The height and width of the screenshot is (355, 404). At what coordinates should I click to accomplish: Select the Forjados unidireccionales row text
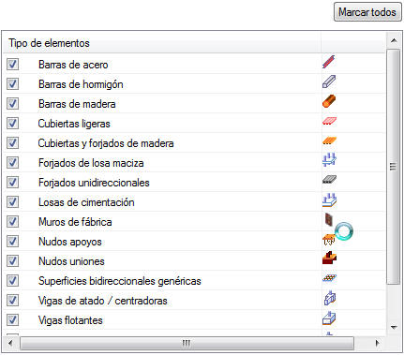[x=94, y=183]
